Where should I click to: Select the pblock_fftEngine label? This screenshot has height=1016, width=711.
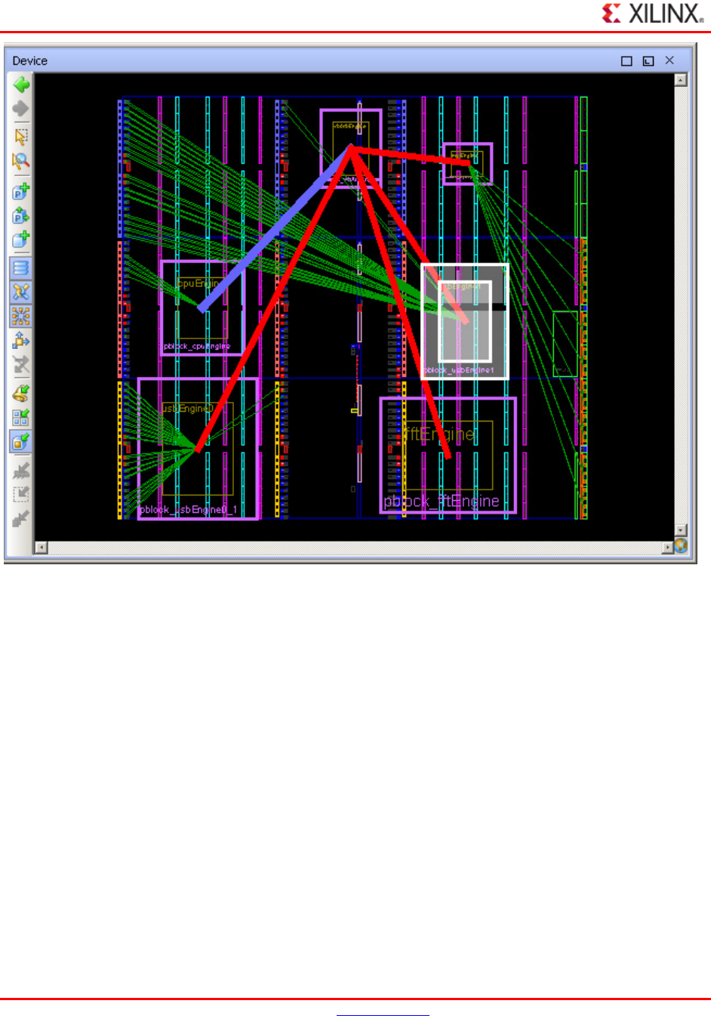(x=442, y=502)
